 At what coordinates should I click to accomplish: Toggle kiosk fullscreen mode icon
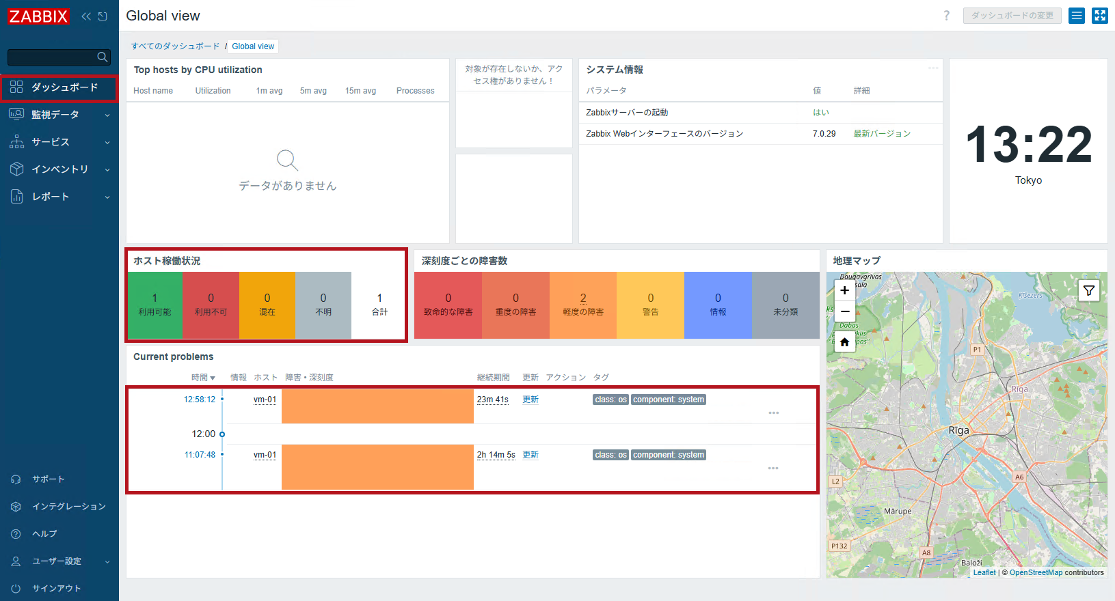click(x=1100, y=16)
